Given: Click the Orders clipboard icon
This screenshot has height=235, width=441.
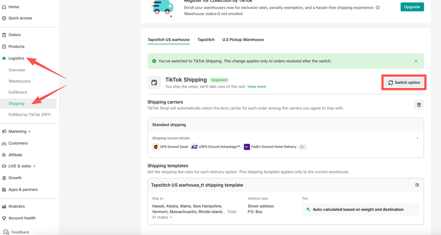Looking at the screenshot, I should click(x=4, y=35).
